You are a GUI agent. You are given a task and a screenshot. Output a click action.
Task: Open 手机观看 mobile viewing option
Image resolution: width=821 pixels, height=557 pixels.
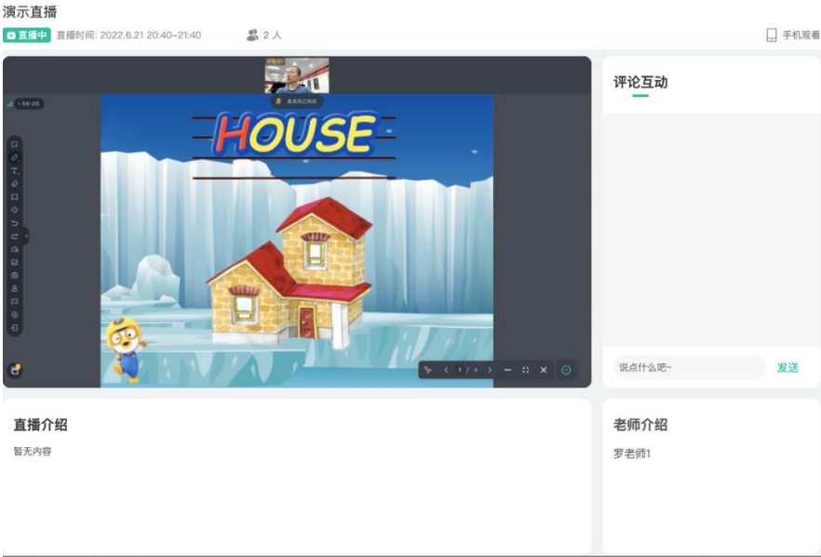coord(793,35)
